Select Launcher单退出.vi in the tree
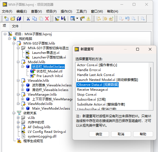Image resolution: width=158 pixels, height=152 pixels. pos(46,53)
